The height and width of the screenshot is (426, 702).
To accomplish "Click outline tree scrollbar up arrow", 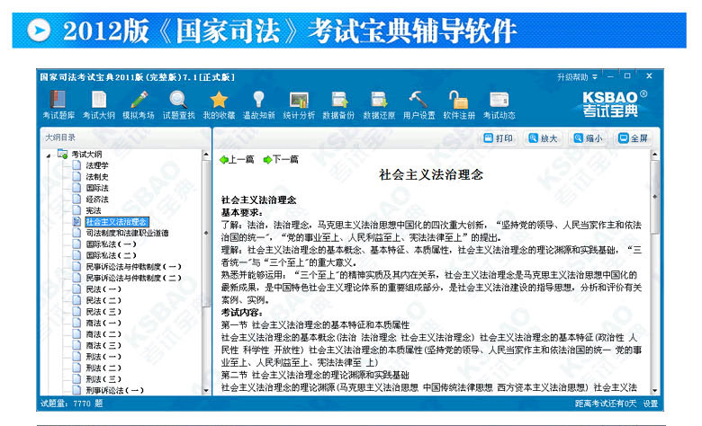I will (x=206, y=155).
